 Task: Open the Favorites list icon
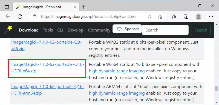pyautogui.click(x=174, y=17)
